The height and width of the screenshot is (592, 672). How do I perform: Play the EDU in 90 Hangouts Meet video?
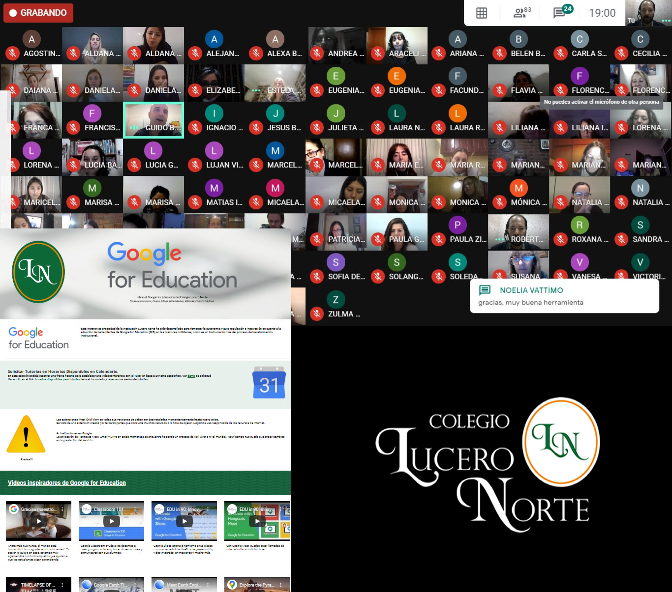click(x=257, y=521)
